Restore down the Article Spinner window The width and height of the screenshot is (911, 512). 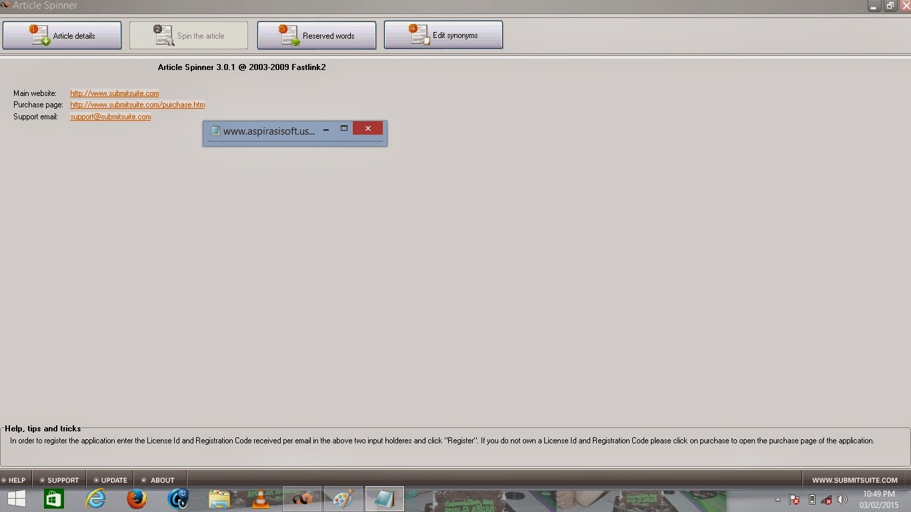[x=890, y=6]
